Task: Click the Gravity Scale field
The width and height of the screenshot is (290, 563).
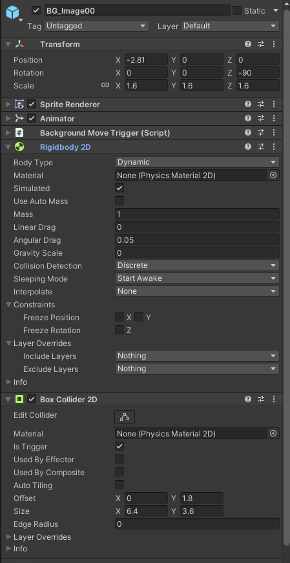Action: [x=197, y=253]
